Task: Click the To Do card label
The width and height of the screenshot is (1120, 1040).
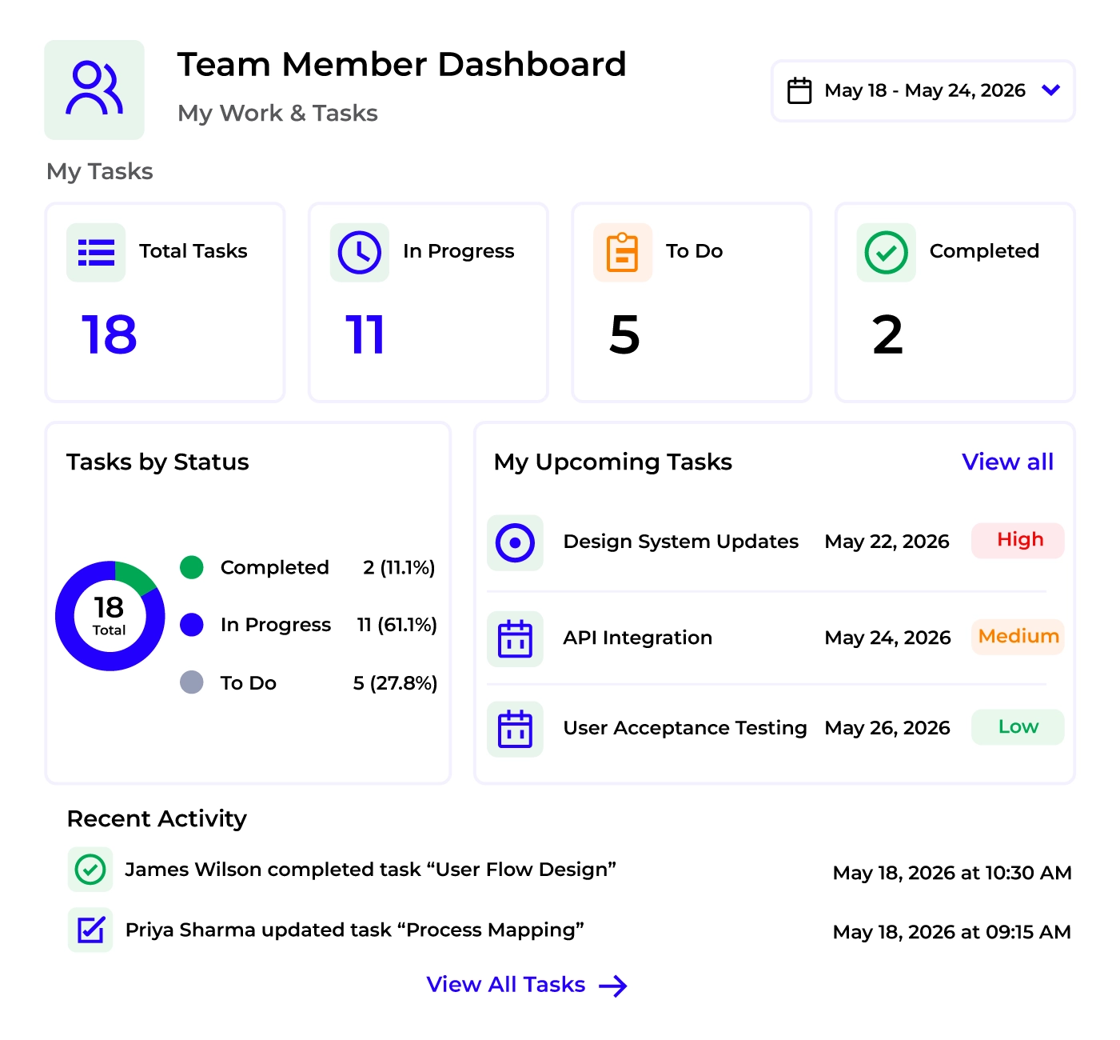Action: tap(695, 251)
